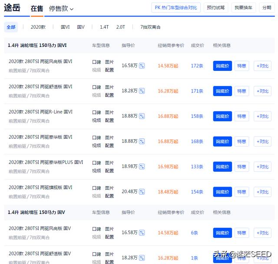Select the 全部 filter
The height and width of the screenshot is (264, 278).
pos(11,27)
